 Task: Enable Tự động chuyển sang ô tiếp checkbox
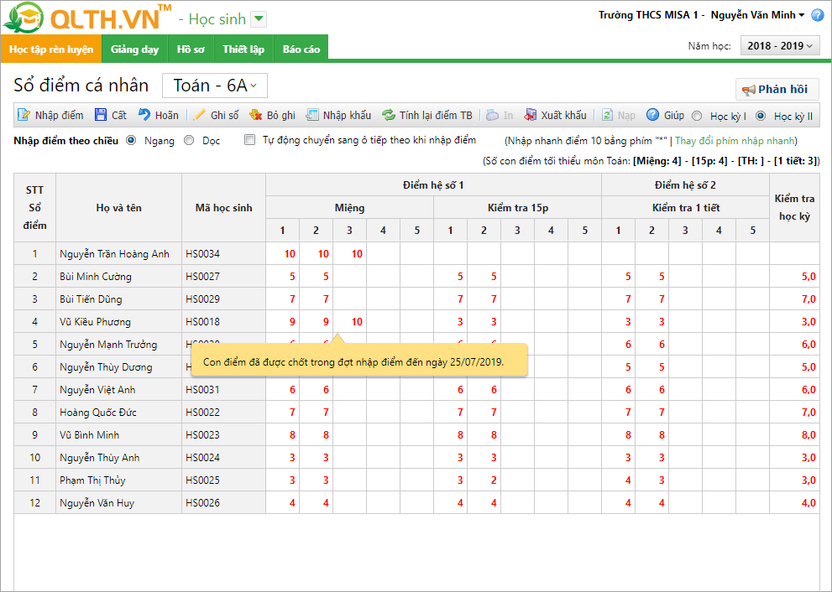point(249,141)
